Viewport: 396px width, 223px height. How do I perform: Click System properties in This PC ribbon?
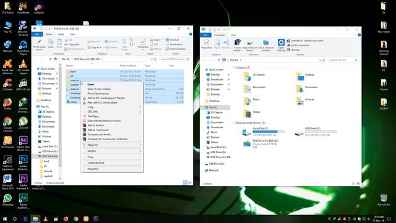tap(298, 45)
